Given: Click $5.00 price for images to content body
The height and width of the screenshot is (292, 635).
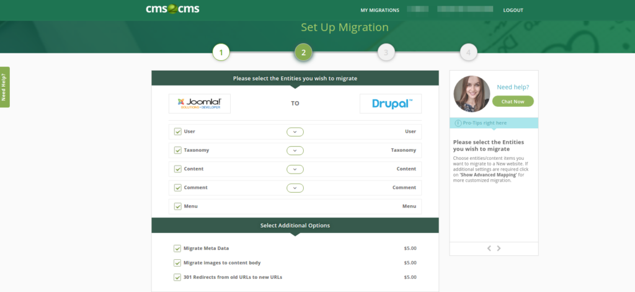Looking at the screenshot, I should (410, 263).
